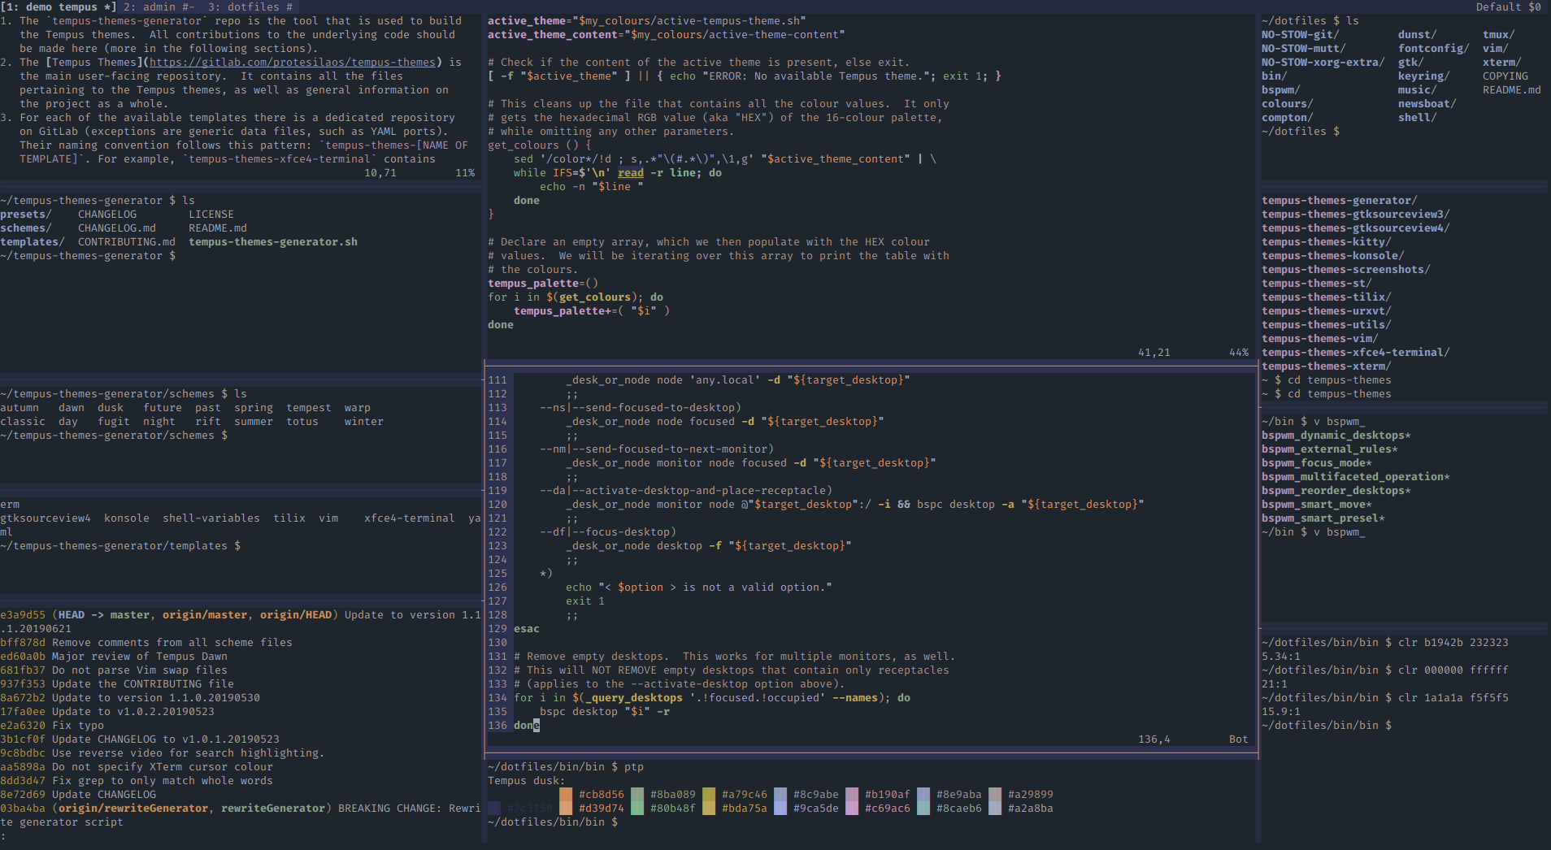Click the schemes/ directory in ls output
This screenshot has height=850, width=1551.
26,228
